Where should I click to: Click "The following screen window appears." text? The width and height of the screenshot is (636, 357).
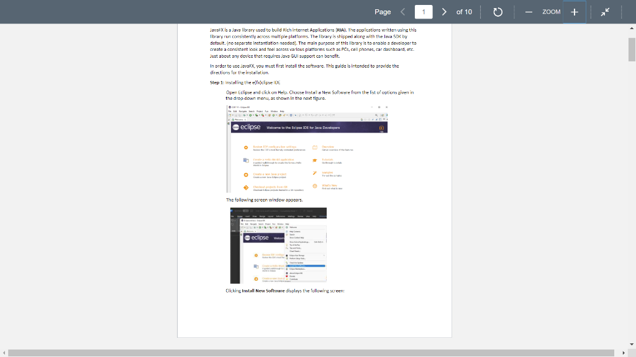(264, 200)
